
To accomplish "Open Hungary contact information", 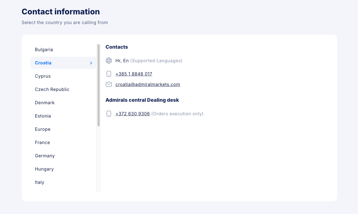I will click(44, 169).
